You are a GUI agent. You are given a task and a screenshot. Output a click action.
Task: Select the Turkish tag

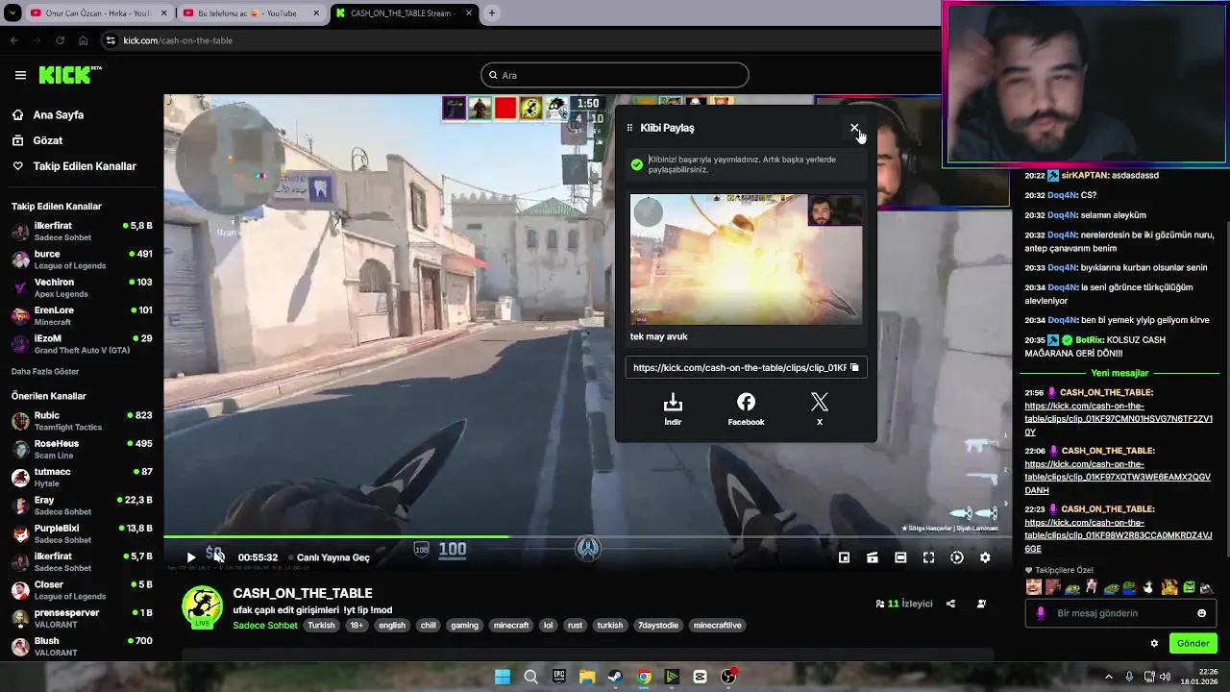(321, 625)
